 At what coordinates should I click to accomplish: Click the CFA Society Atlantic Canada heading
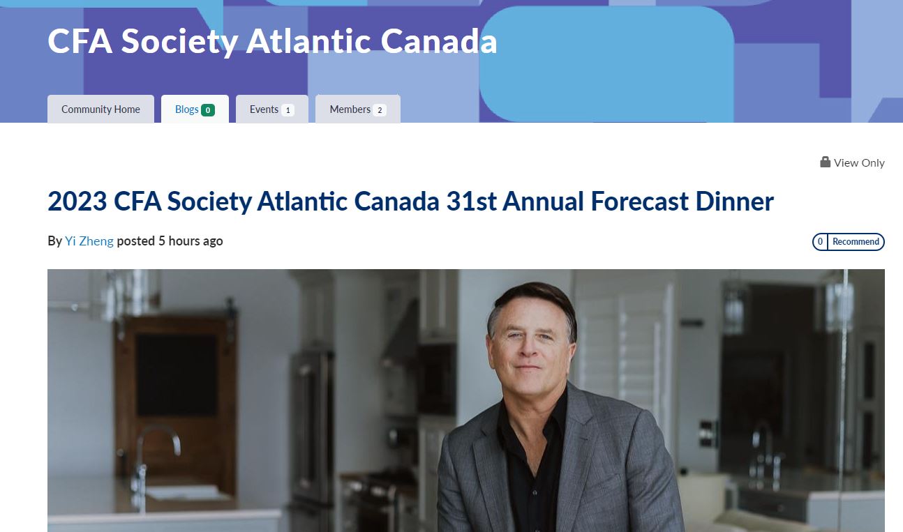272,41
